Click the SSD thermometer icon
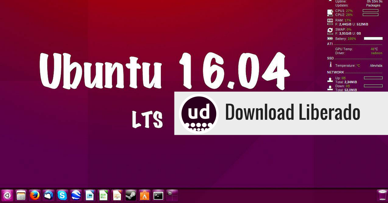Image resolution: width=388 pixels, height=203 pixels. (331, 65)
